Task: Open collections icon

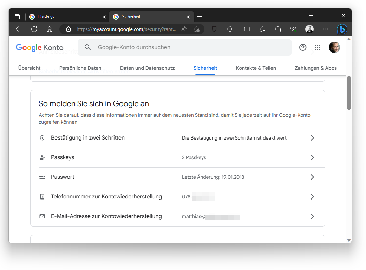Action: (278, 29)
